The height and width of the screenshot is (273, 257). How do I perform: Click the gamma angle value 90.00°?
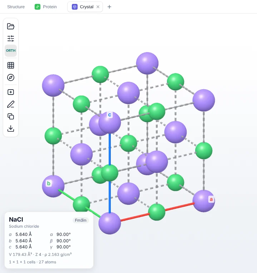point(64,247)
